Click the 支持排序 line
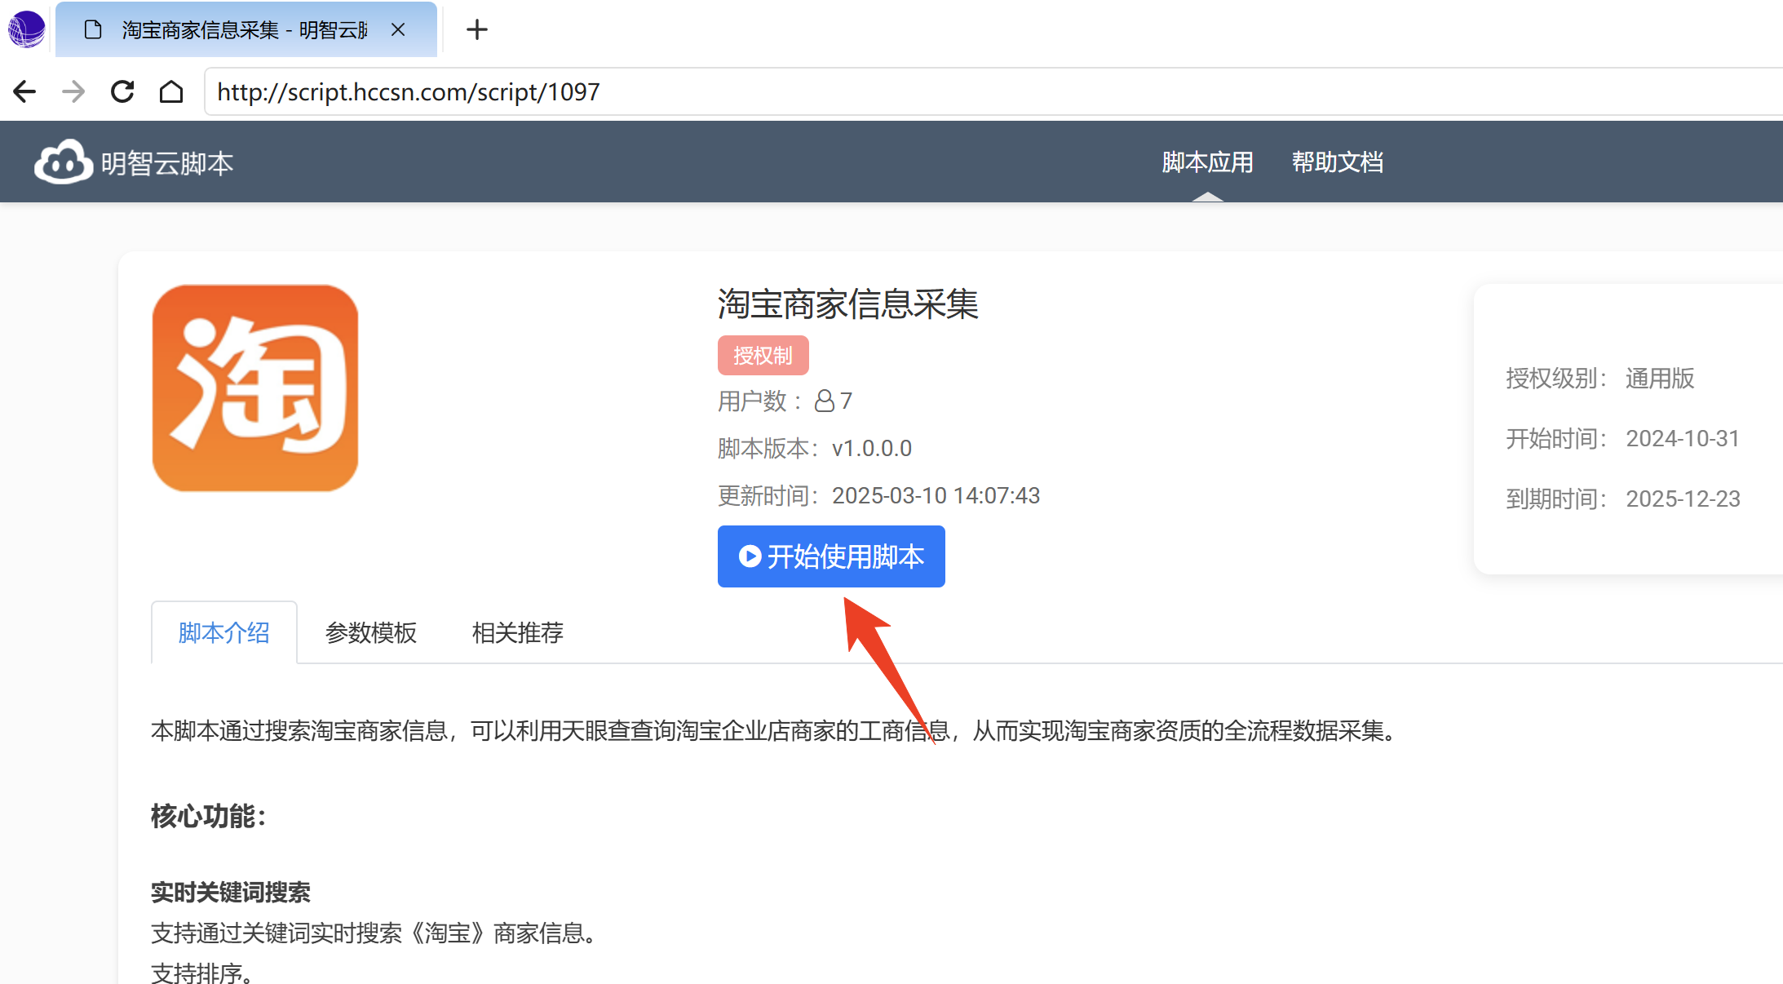Viewport: 1783px width, 984px height. 204,973
